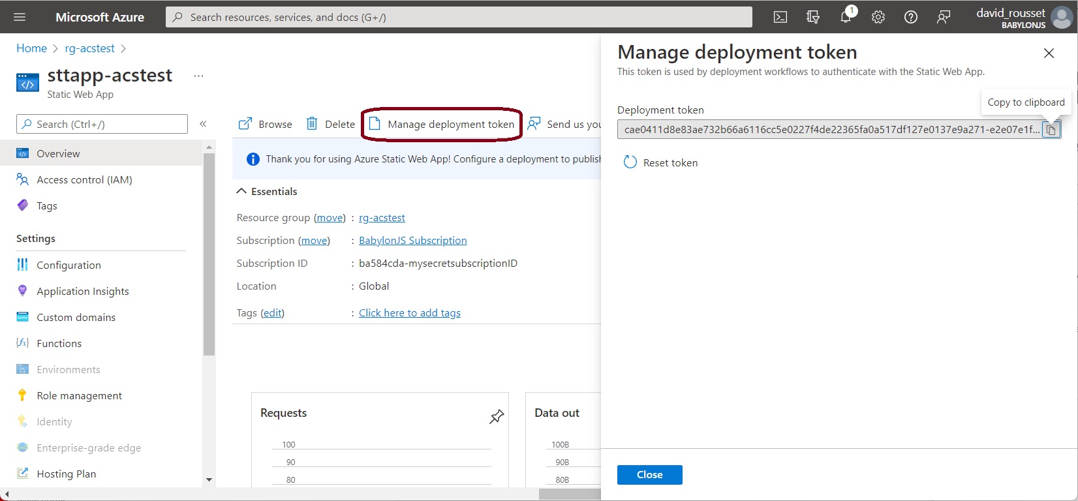Click Browse in the command bar
The image size is (1078, 501).
[x=266, y=124]
